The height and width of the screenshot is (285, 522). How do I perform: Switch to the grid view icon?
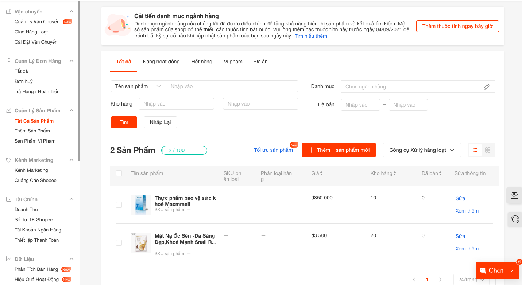tap(488, 150)
